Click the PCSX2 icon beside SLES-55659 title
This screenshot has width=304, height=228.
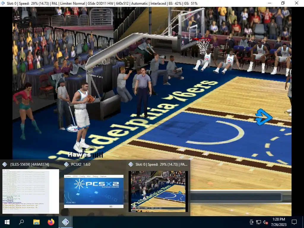(x=5, y=164)
